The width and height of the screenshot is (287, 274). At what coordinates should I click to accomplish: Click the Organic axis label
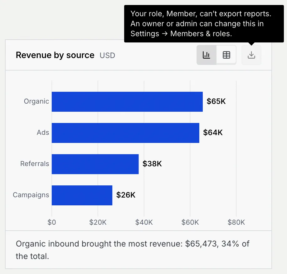[x=36, y=101]
